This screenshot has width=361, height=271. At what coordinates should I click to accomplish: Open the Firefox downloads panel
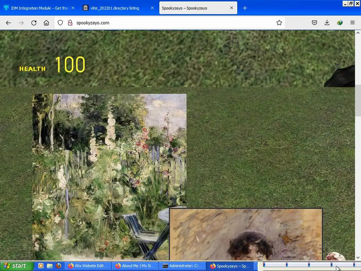click(x=327, y=23)
